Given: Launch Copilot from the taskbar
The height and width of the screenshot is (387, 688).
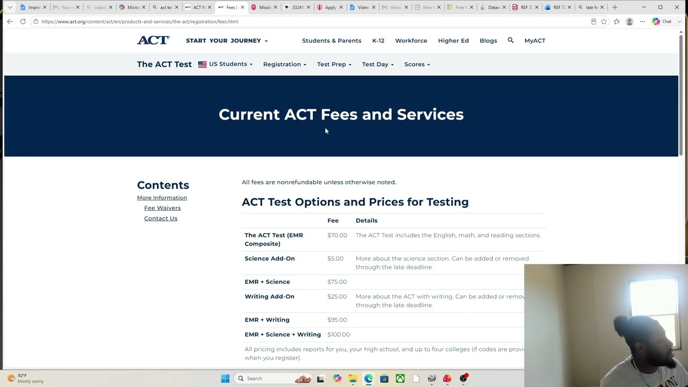Looking at the screenshot, I should point(336,378).
